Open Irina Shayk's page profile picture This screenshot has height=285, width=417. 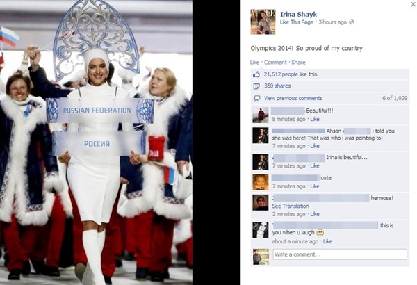263,22
